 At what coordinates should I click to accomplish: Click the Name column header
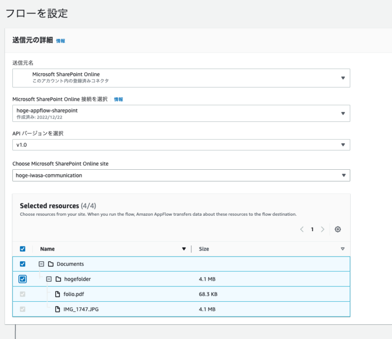pyautogui.click(x=47, y=249)
